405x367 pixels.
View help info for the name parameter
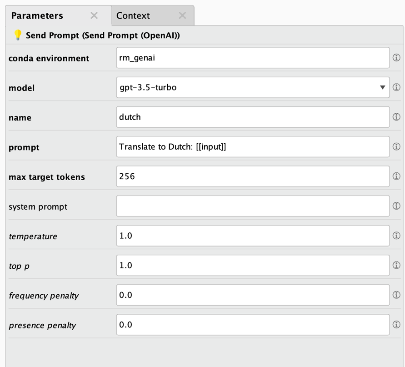coord(397,117)
